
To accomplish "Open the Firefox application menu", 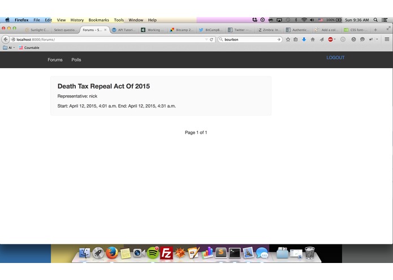I will [x=21, y=20].
